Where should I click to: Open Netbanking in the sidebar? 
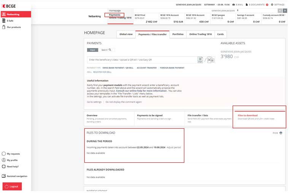pos(16,14)
